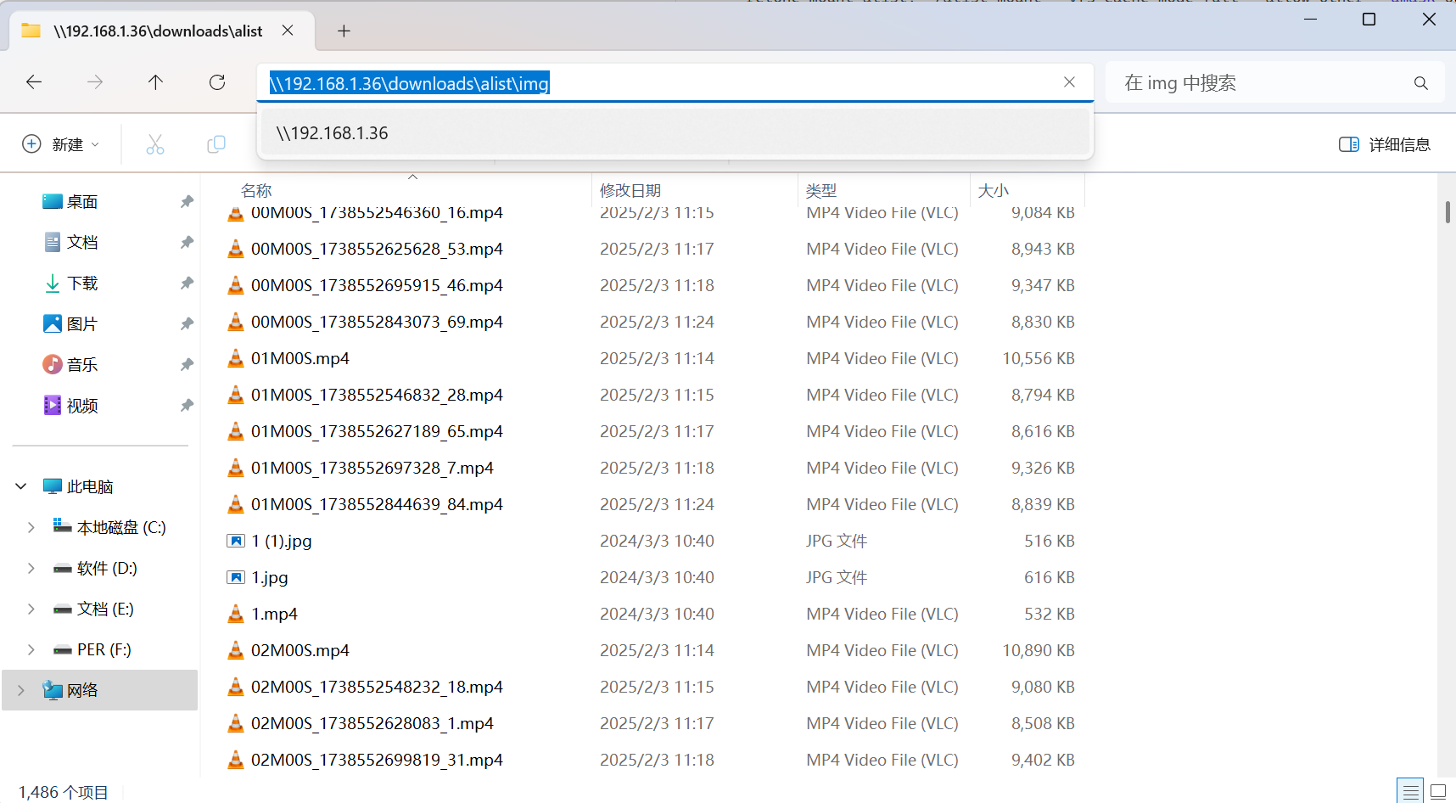Open the 新建 dropdown menu
1456x803 pixels.
(61, 144)
